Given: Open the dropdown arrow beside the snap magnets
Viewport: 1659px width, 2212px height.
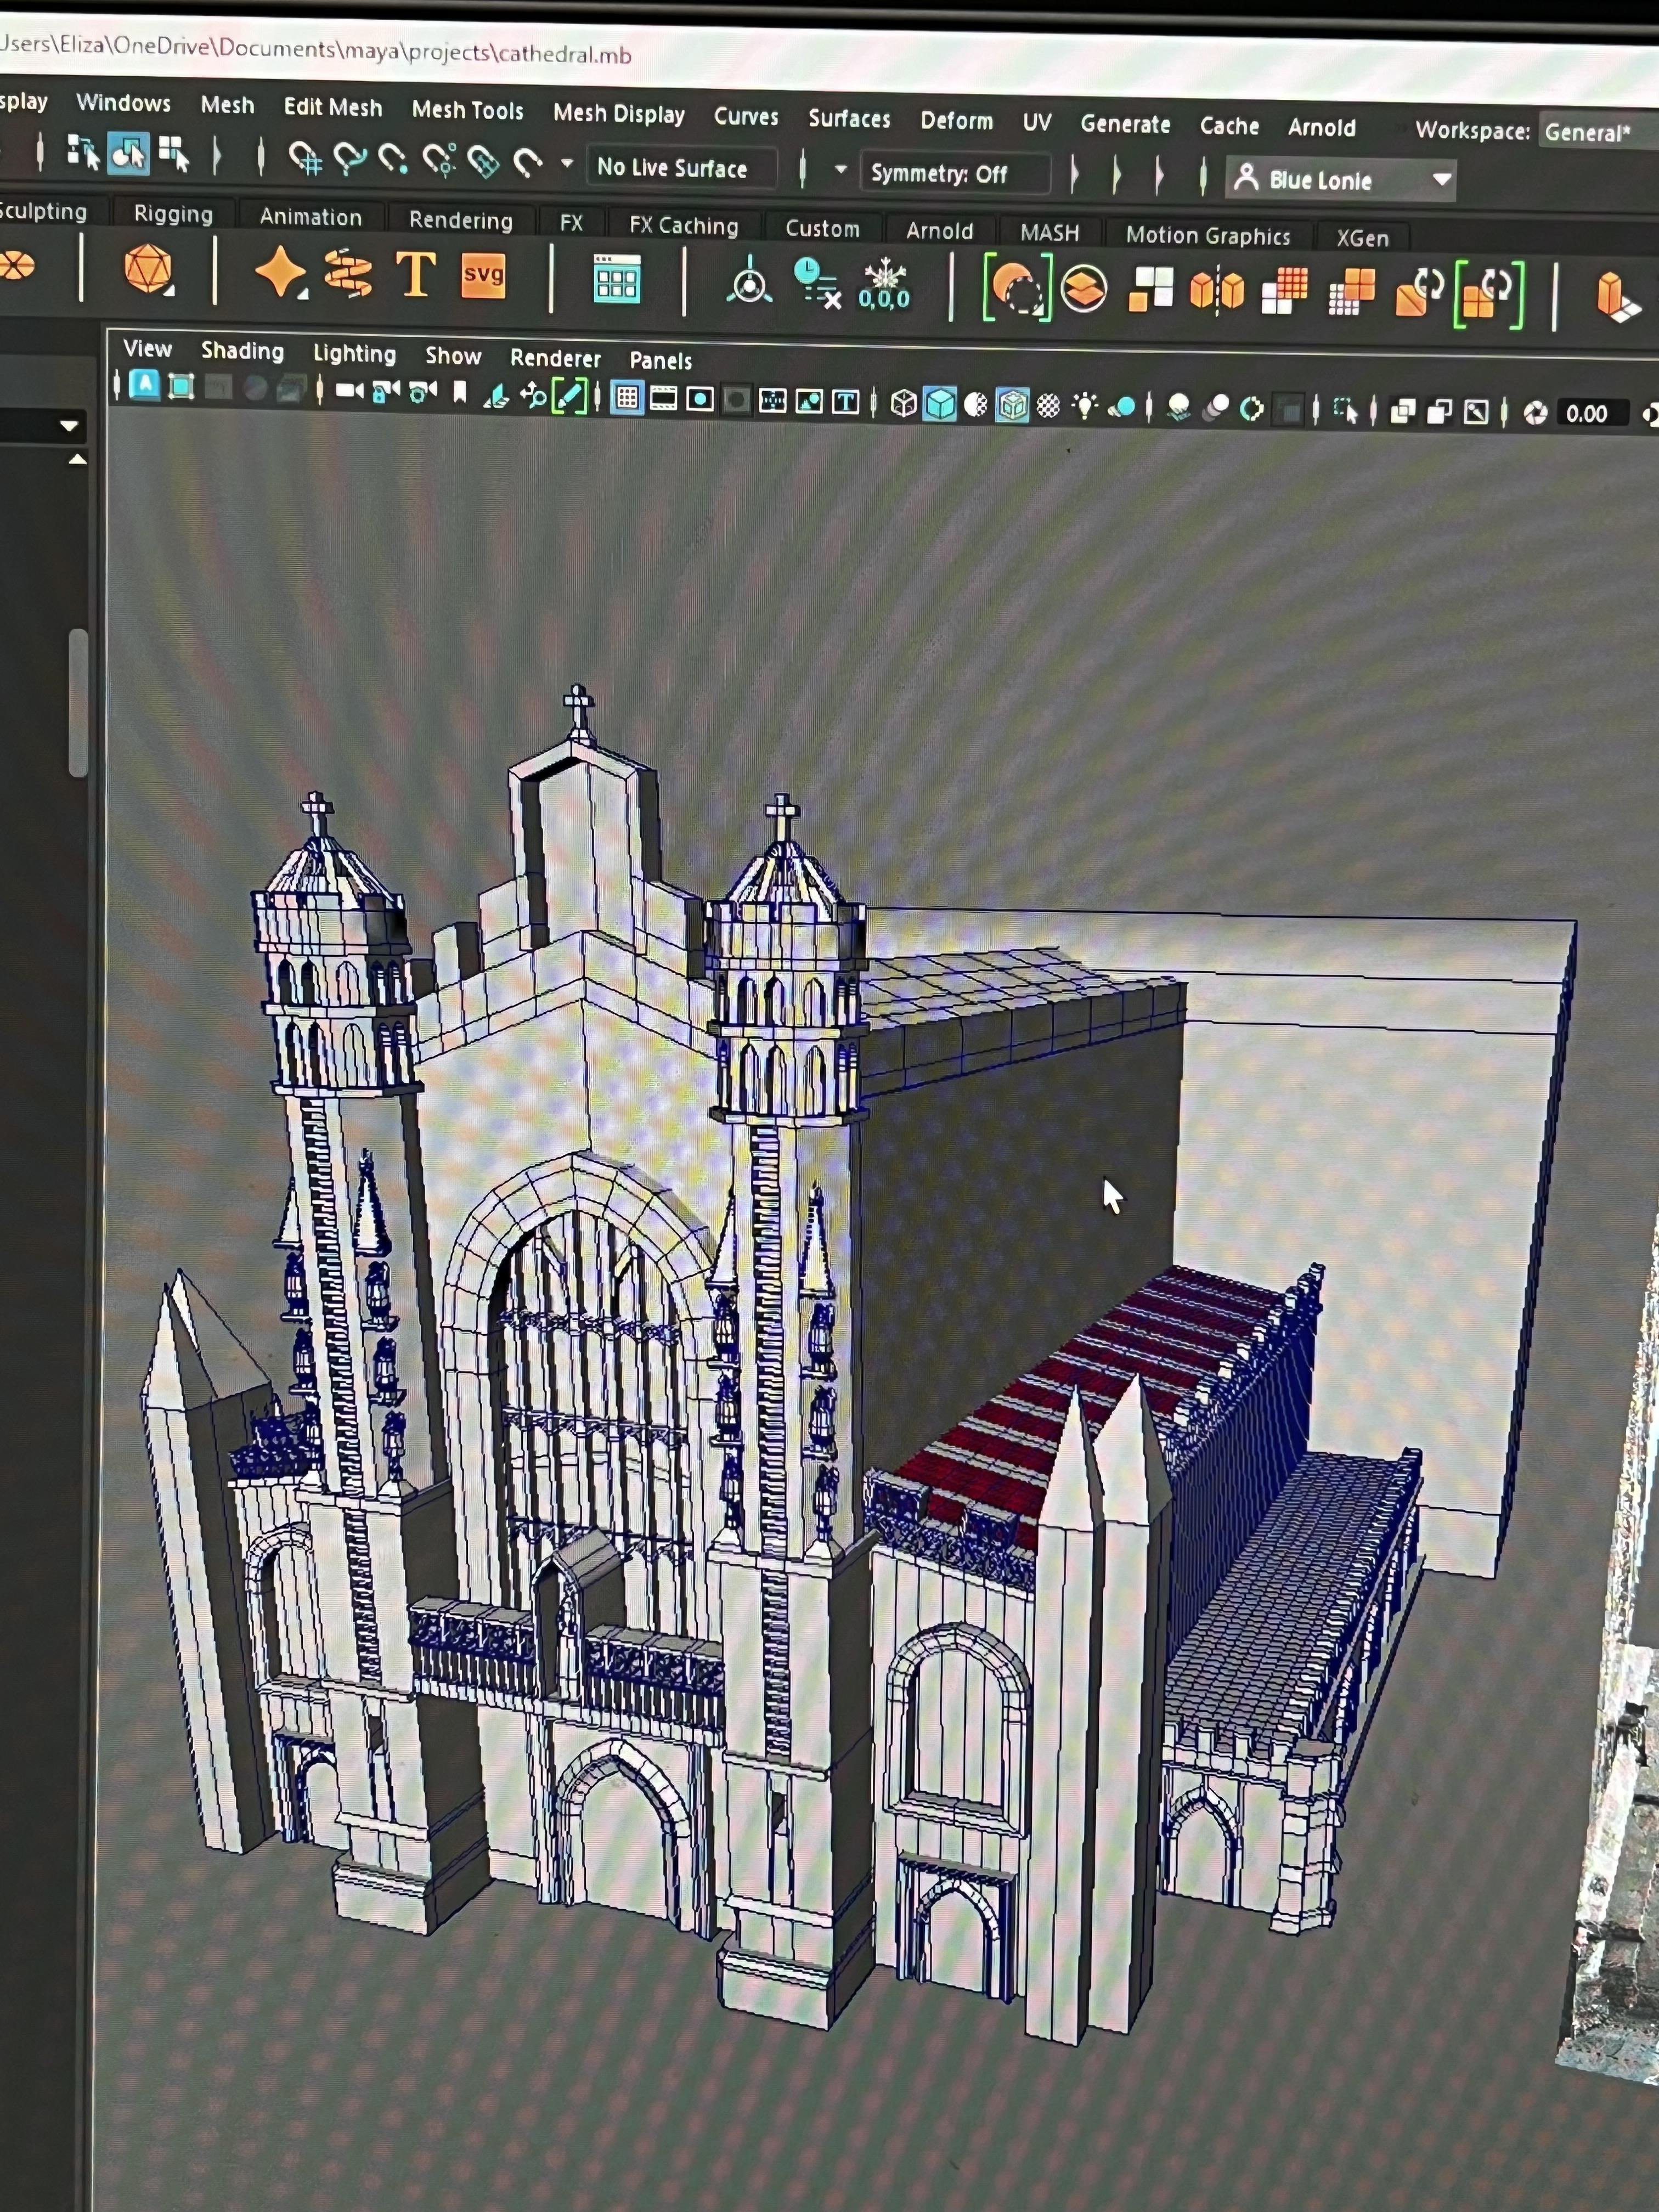Looking at the screenshot, I should pos(567,163).
